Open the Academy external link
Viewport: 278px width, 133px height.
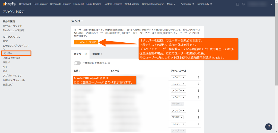(x=187, y=4)
